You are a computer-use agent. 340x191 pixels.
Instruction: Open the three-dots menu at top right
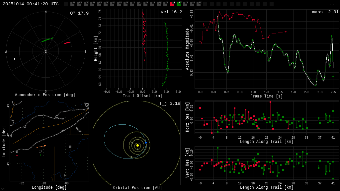333,4
